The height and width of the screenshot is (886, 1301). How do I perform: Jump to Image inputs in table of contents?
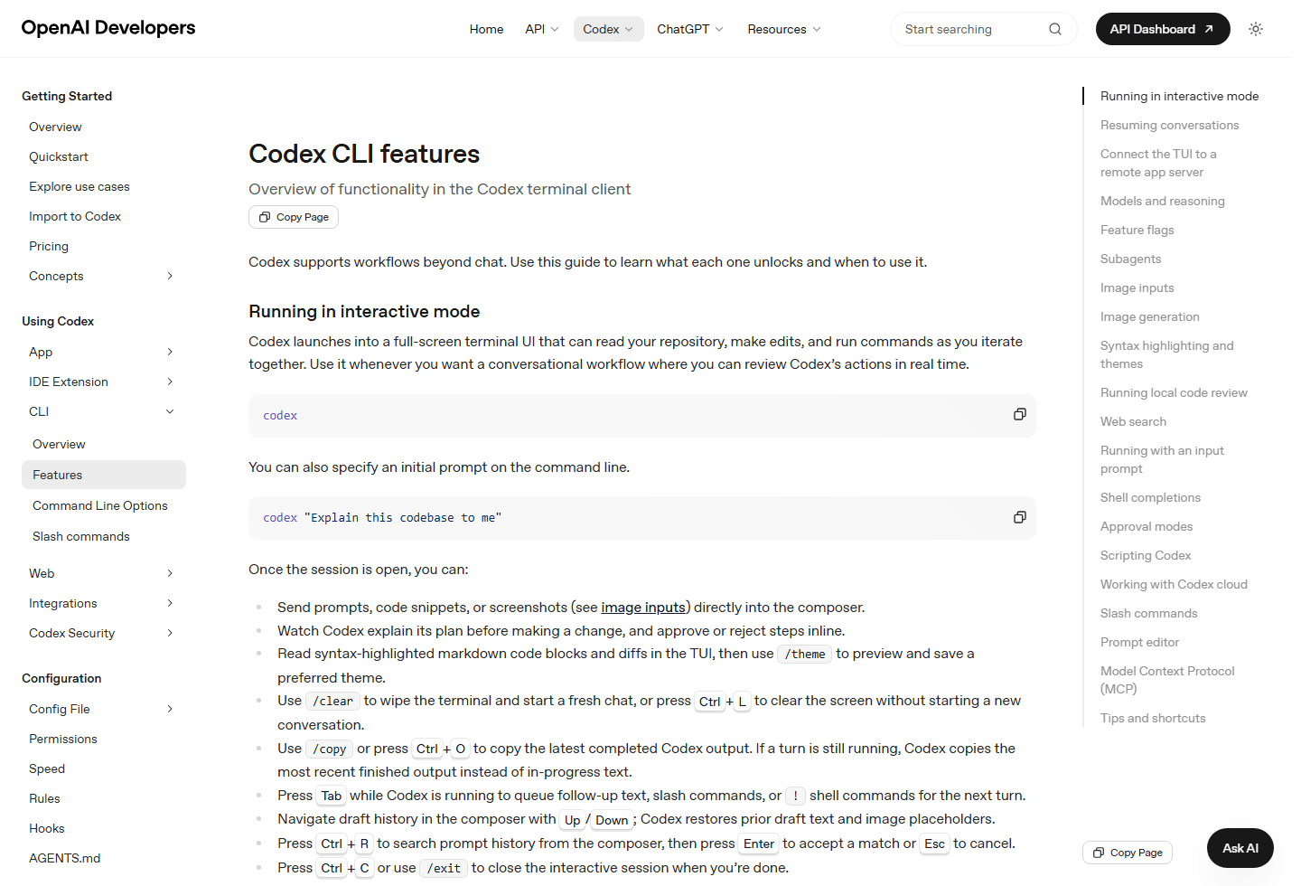(x=1137, y=287)
